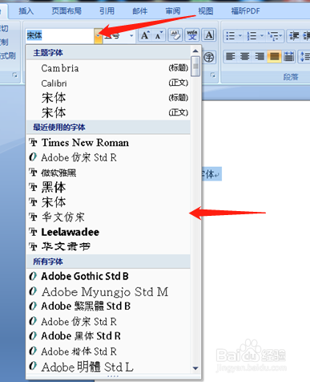Toggle Distributed alignment button
This screenshot has height=382, width=310.
[289, 57]
